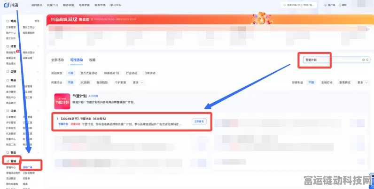Open 营销中心 in sidebar

(11, 167)
